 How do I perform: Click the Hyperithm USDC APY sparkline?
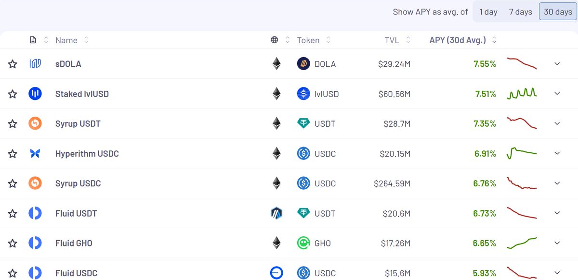point(522,153)
